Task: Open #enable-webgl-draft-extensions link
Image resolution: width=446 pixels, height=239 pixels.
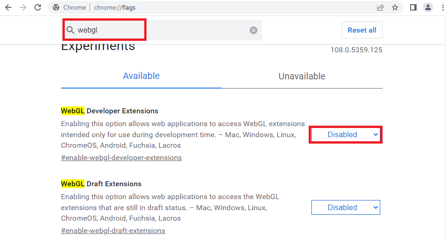Action: point(113,230)
